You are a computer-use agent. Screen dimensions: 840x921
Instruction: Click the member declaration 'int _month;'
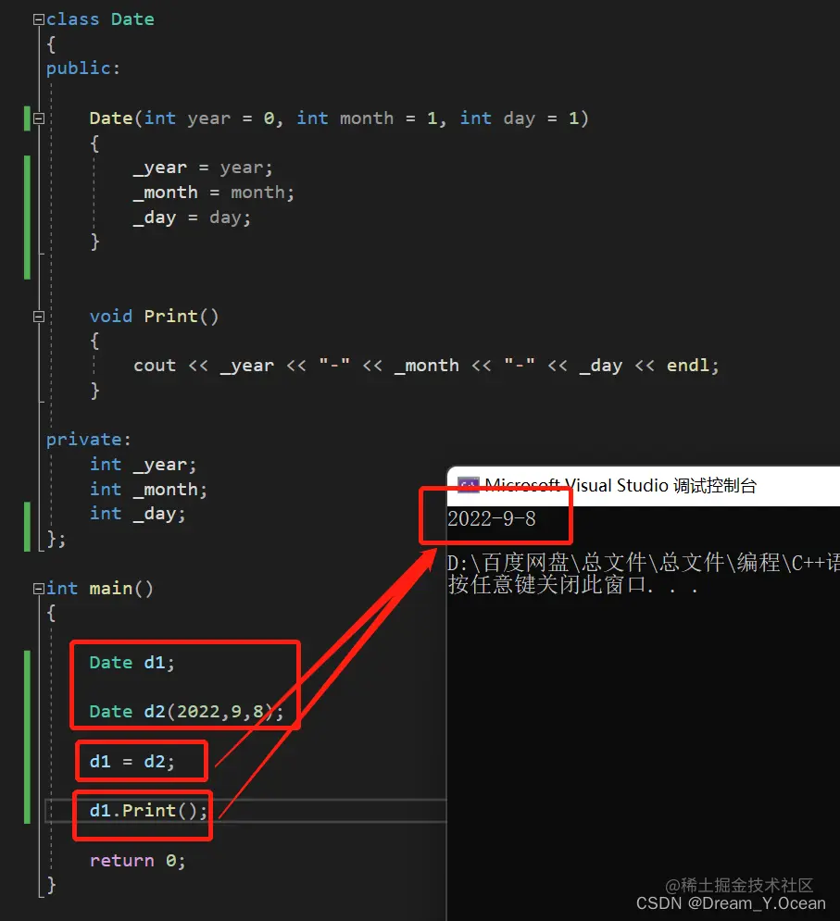pos(148,490)
